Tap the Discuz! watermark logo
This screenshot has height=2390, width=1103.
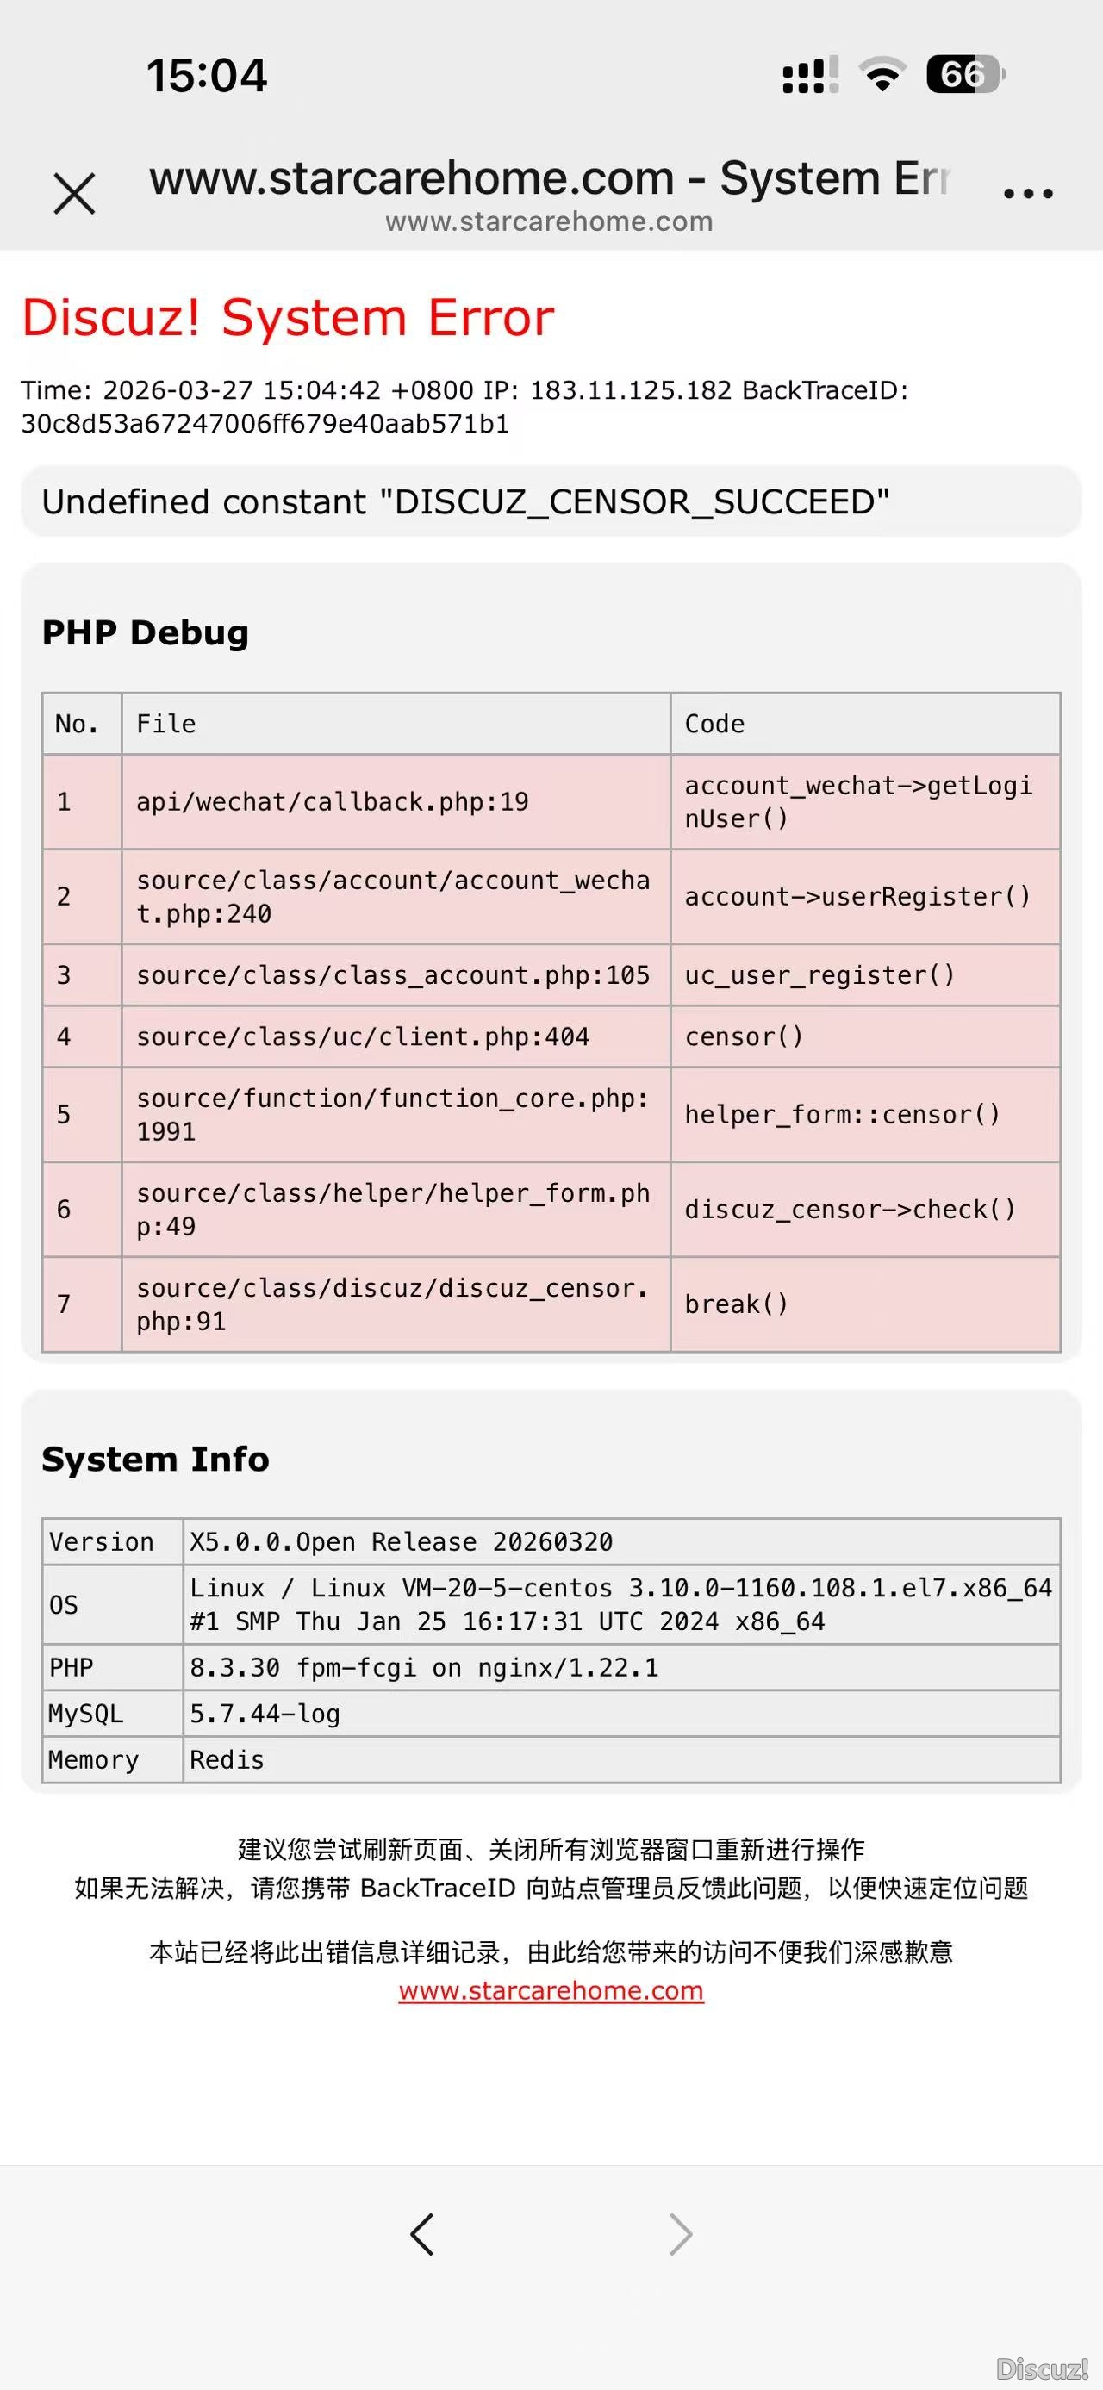click(1043, 2368)
